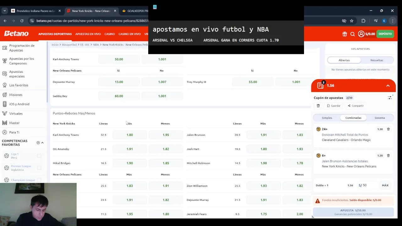Select OG Anunoby Menos 1.82 odds
The width and height of the screenshot is (402, 226).
click(166, 149)
